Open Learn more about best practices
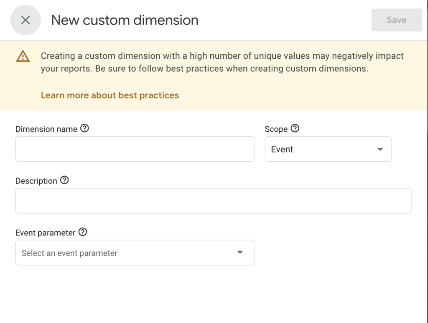The image size is (428, 323). click(x=110, y=95)
